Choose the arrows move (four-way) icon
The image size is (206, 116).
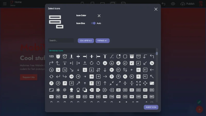145,83
